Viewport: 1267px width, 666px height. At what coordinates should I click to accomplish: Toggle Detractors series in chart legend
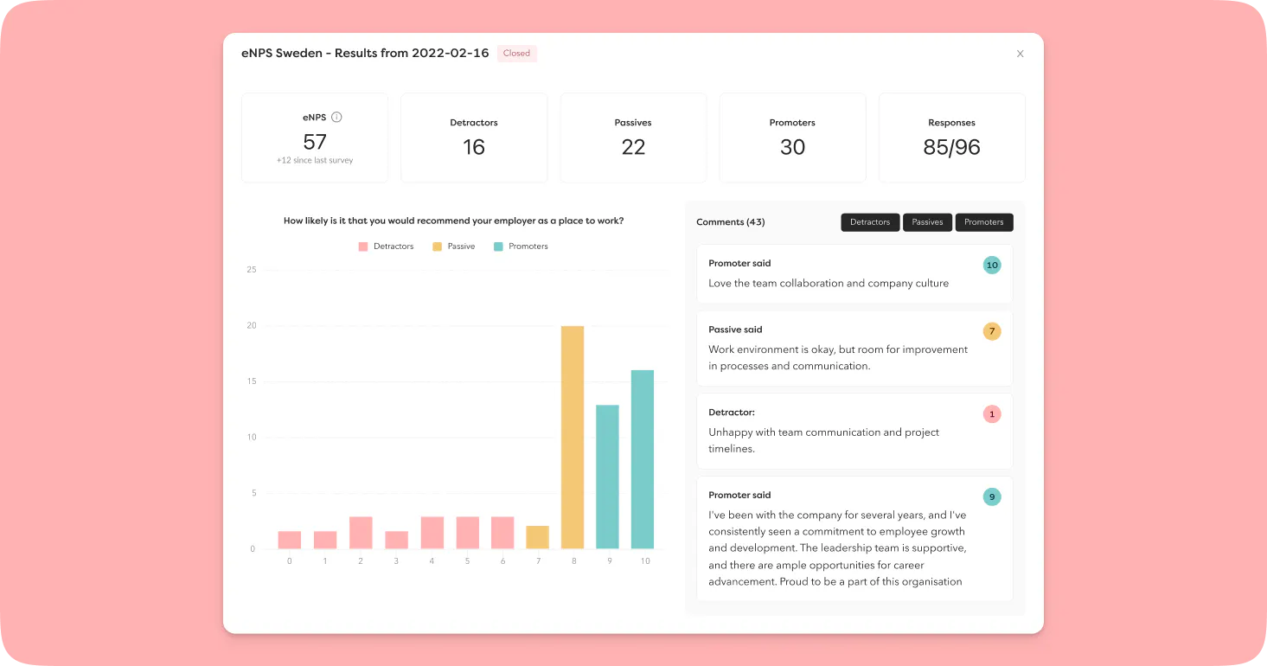click(386, 247)
